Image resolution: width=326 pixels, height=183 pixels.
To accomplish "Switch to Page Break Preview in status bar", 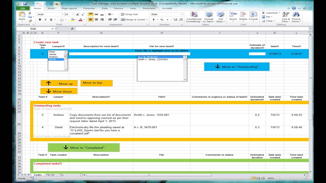I will tap(263, 178).
